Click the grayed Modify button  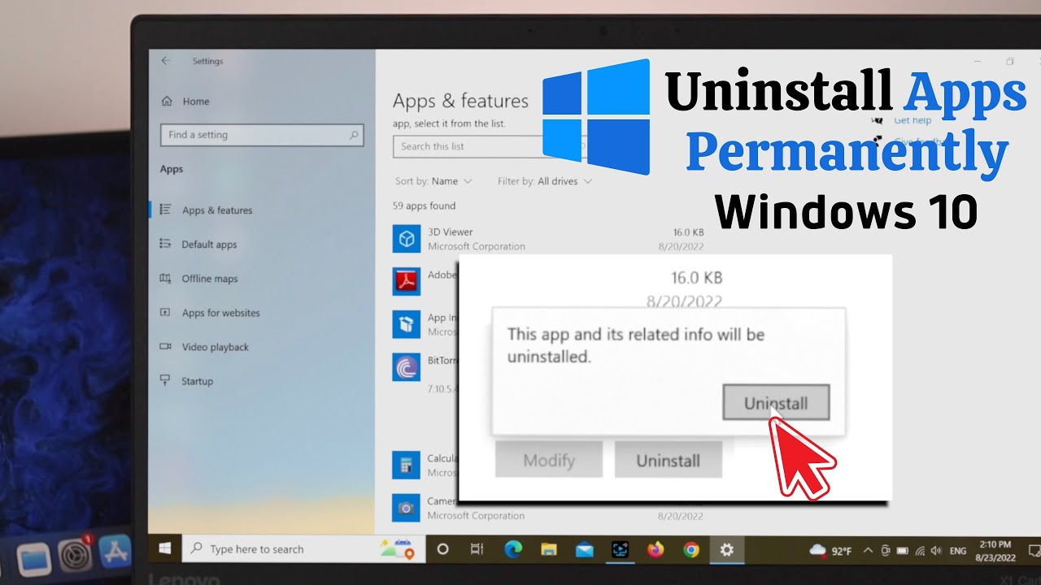pyautogui.click(x=549, y=460)
